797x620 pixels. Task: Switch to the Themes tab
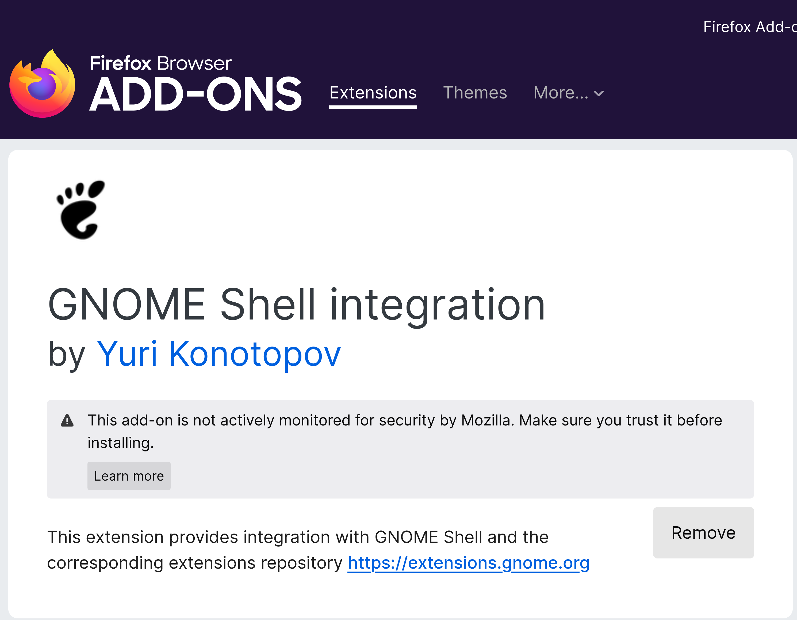pyautogui.click(x=475, y=93)
